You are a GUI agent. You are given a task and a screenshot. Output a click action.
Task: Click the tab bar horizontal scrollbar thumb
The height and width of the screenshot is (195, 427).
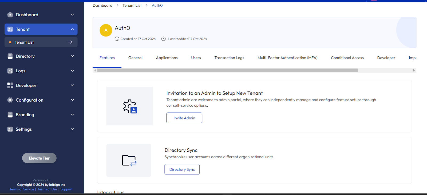pos(228,70)
